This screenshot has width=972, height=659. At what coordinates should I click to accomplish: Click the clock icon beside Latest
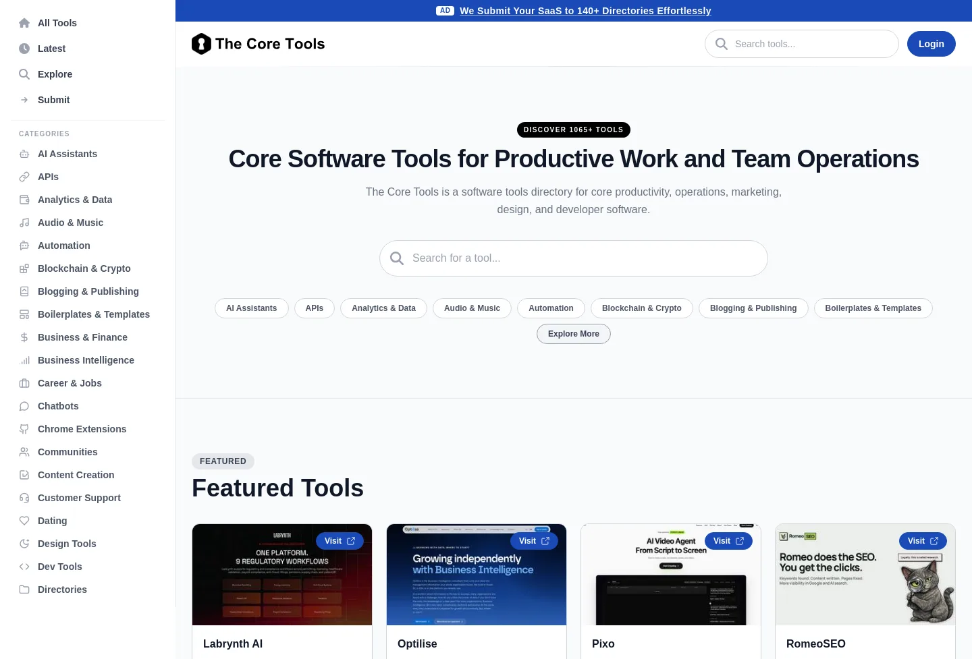24,49
